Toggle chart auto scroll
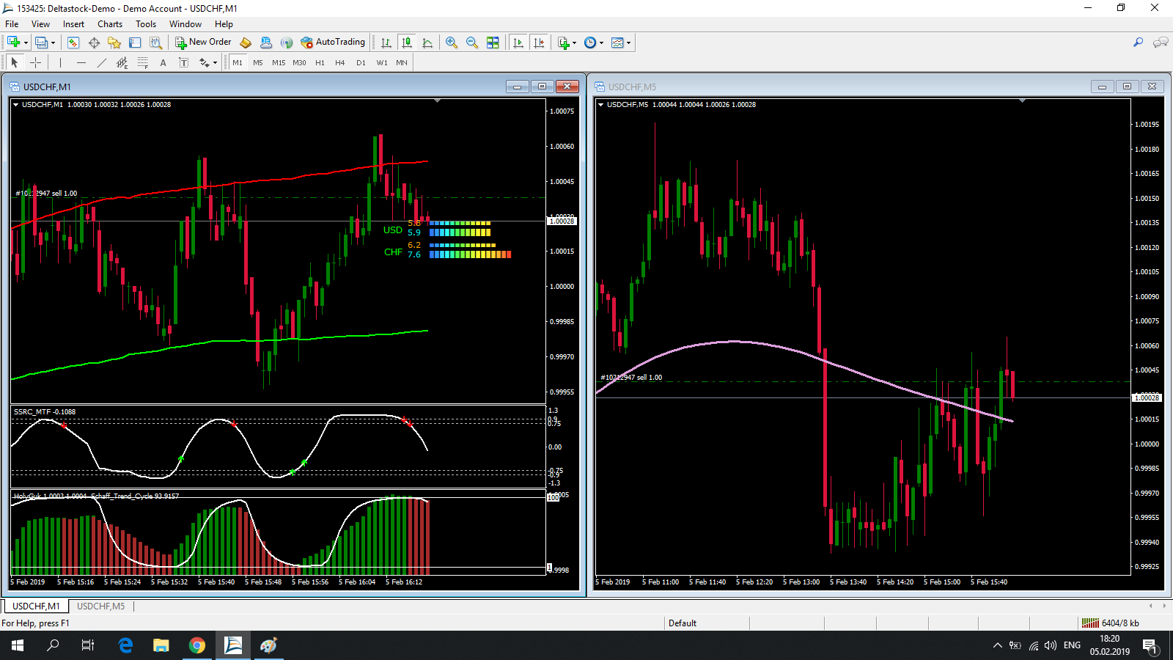 click(x=518, y=43)
